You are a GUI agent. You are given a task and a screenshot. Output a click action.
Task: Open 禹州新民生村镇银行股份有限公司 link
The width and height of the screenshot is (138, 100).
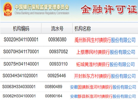pyautogui.click(x=105, y=40)
